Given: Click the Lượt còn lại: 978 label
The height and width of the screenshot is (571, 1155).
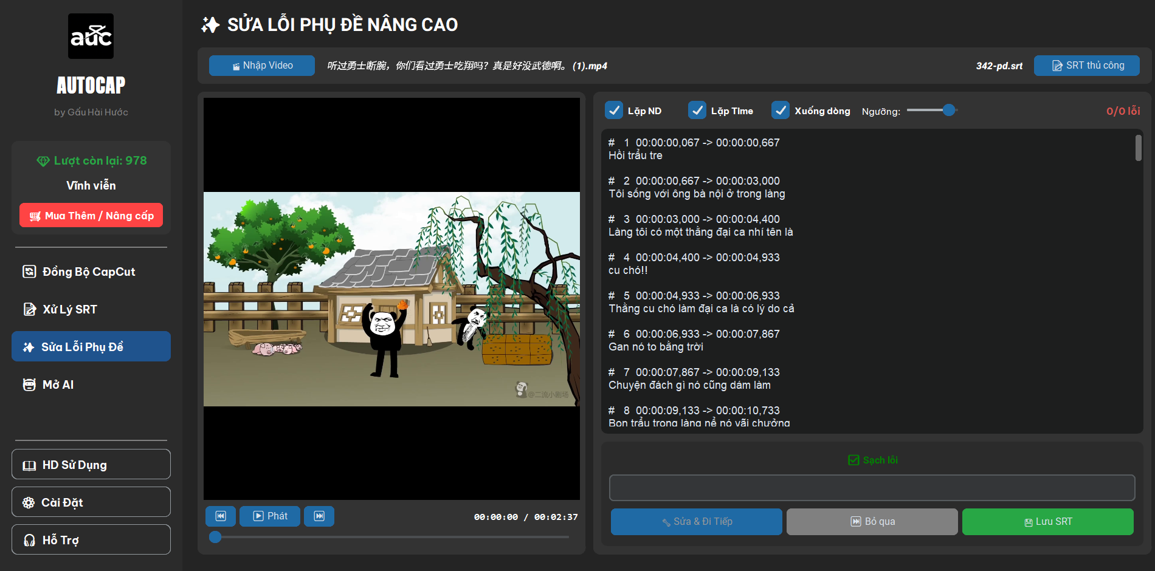Looking at the screenshot, I should [x=100, y=161].
